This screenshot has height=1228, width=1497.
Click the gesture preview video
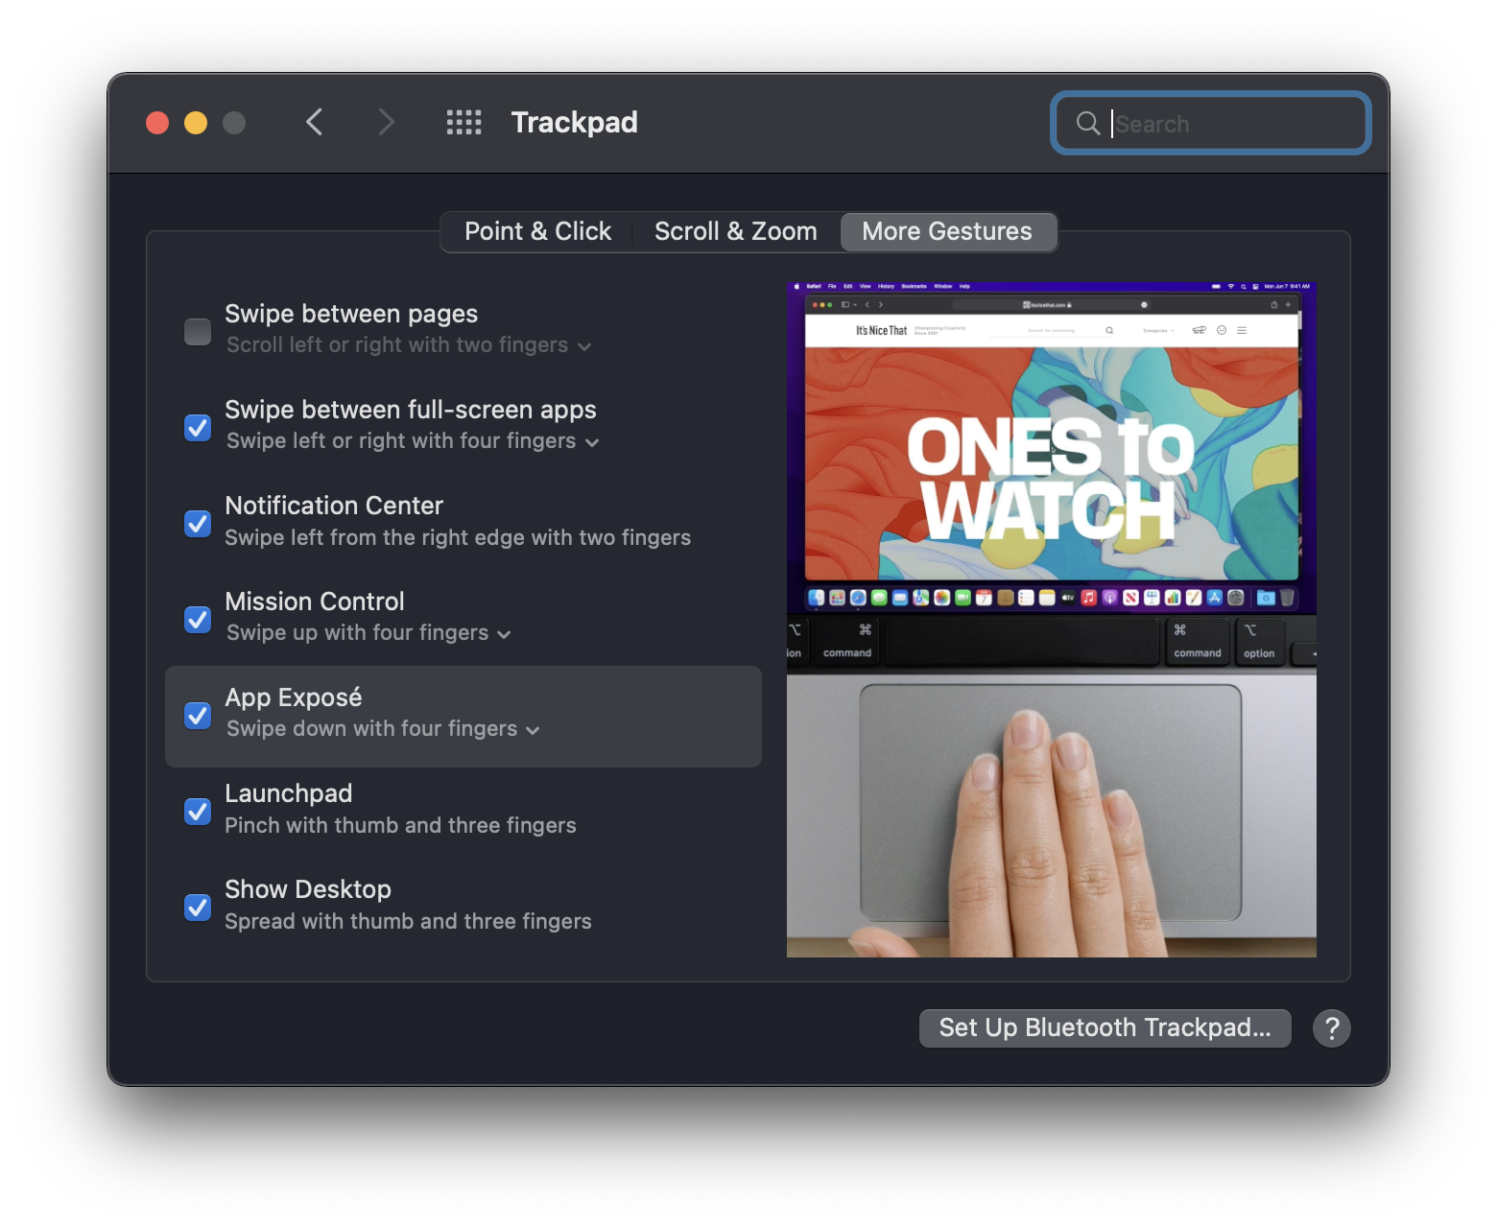[x=1051, y=619]
